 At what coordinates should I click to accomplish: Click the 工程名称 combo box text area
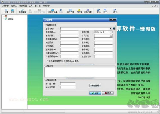tap(85, 29)
